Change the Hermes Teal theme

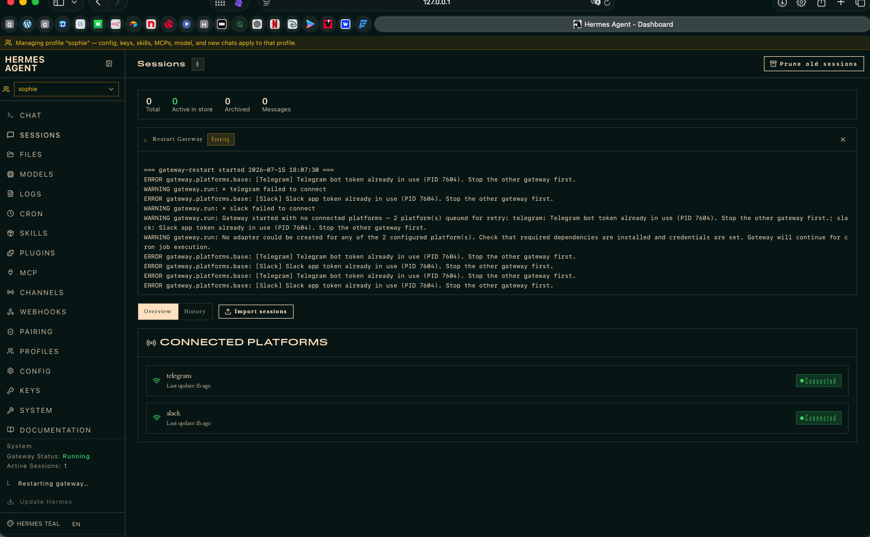pyautogui.click(x=34, y=524)
